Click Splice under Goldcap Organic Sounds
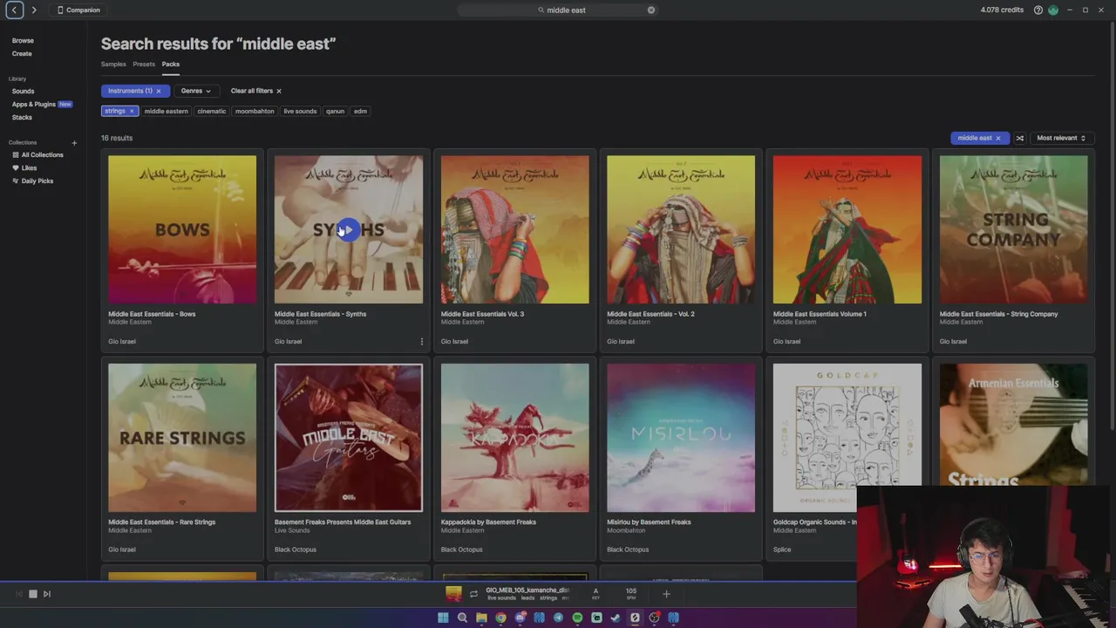The height and width of the screenshot is (628, 1116). pyautogui.click(x=782, y=549)
